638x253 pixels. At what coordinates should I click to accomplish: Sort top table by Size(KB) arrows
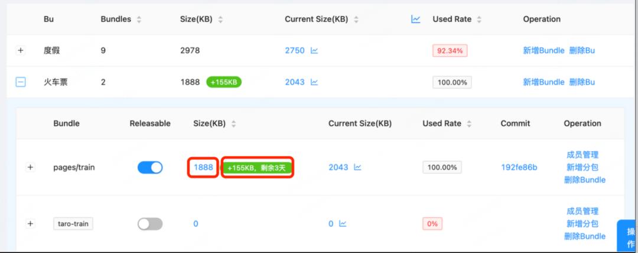(x=220, y=20)
